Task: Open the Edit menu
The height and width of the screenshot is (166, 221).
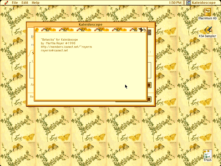Action: (x=25, y=3)
